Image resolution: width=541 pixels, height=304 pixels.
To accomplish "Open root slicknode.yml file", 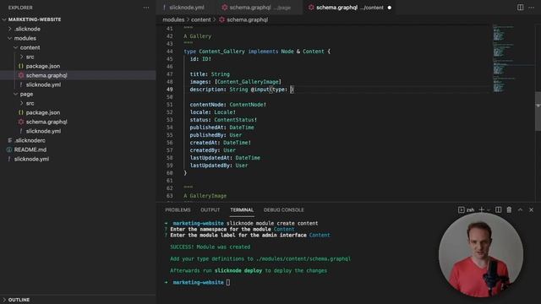I will (x=32, y=160).
